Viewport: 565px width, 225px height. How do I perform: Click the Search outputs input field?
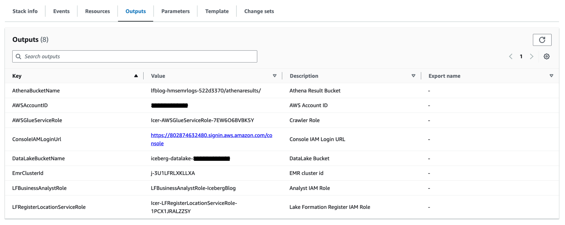pyautogui.click(x=138, y=57)
